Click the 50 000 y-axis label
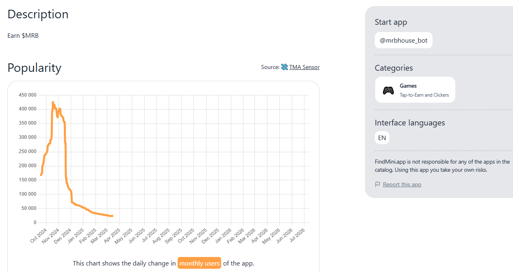This screenshot has height=272, width=513. (x=29, y=208)
